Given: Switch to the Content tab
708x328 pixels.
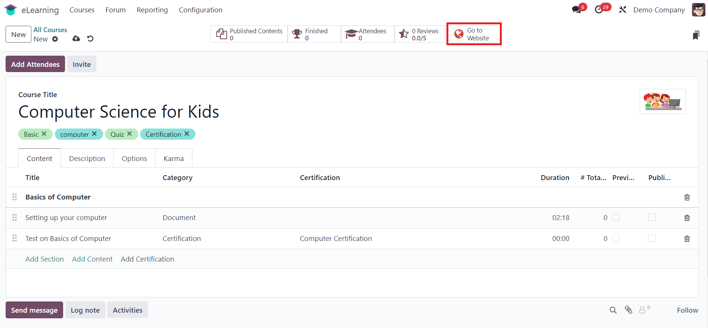Looking at the screenshot, I should click(40, 158).
